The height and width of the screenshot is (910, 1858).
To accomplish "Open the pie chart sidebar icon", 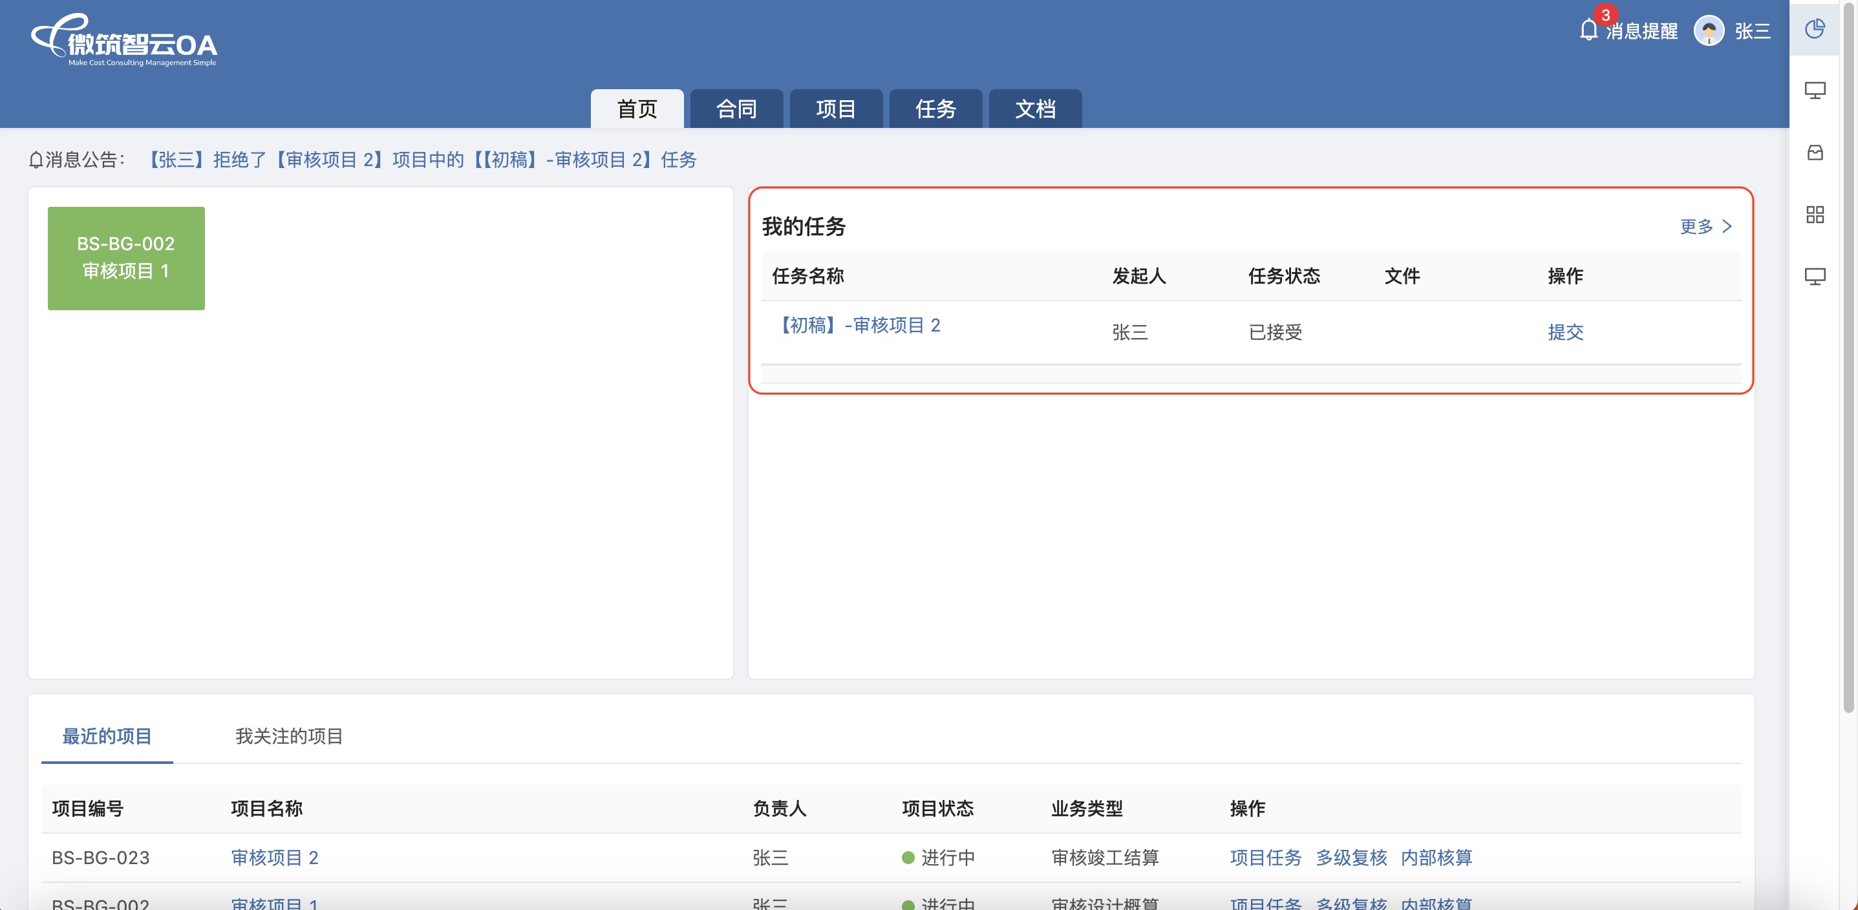I will tap(1814, 29).
